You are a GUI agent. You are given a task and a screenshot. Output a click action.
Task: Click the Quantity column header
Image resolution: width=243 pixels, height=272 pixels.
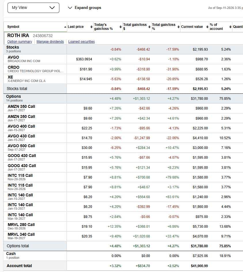238,27
